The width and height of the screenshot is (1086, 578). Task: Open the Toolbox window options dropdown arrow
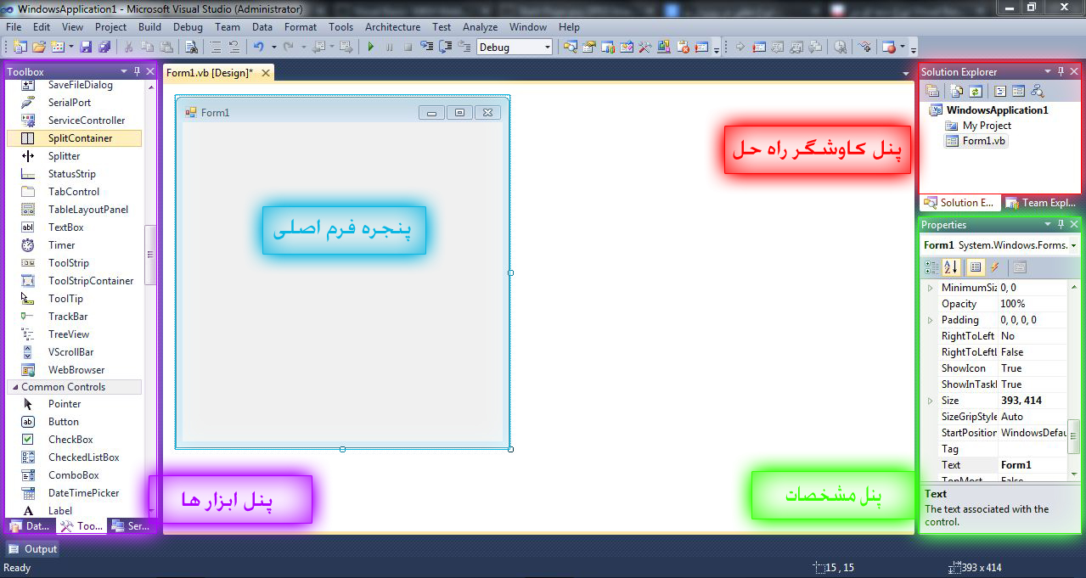(124, 72)
